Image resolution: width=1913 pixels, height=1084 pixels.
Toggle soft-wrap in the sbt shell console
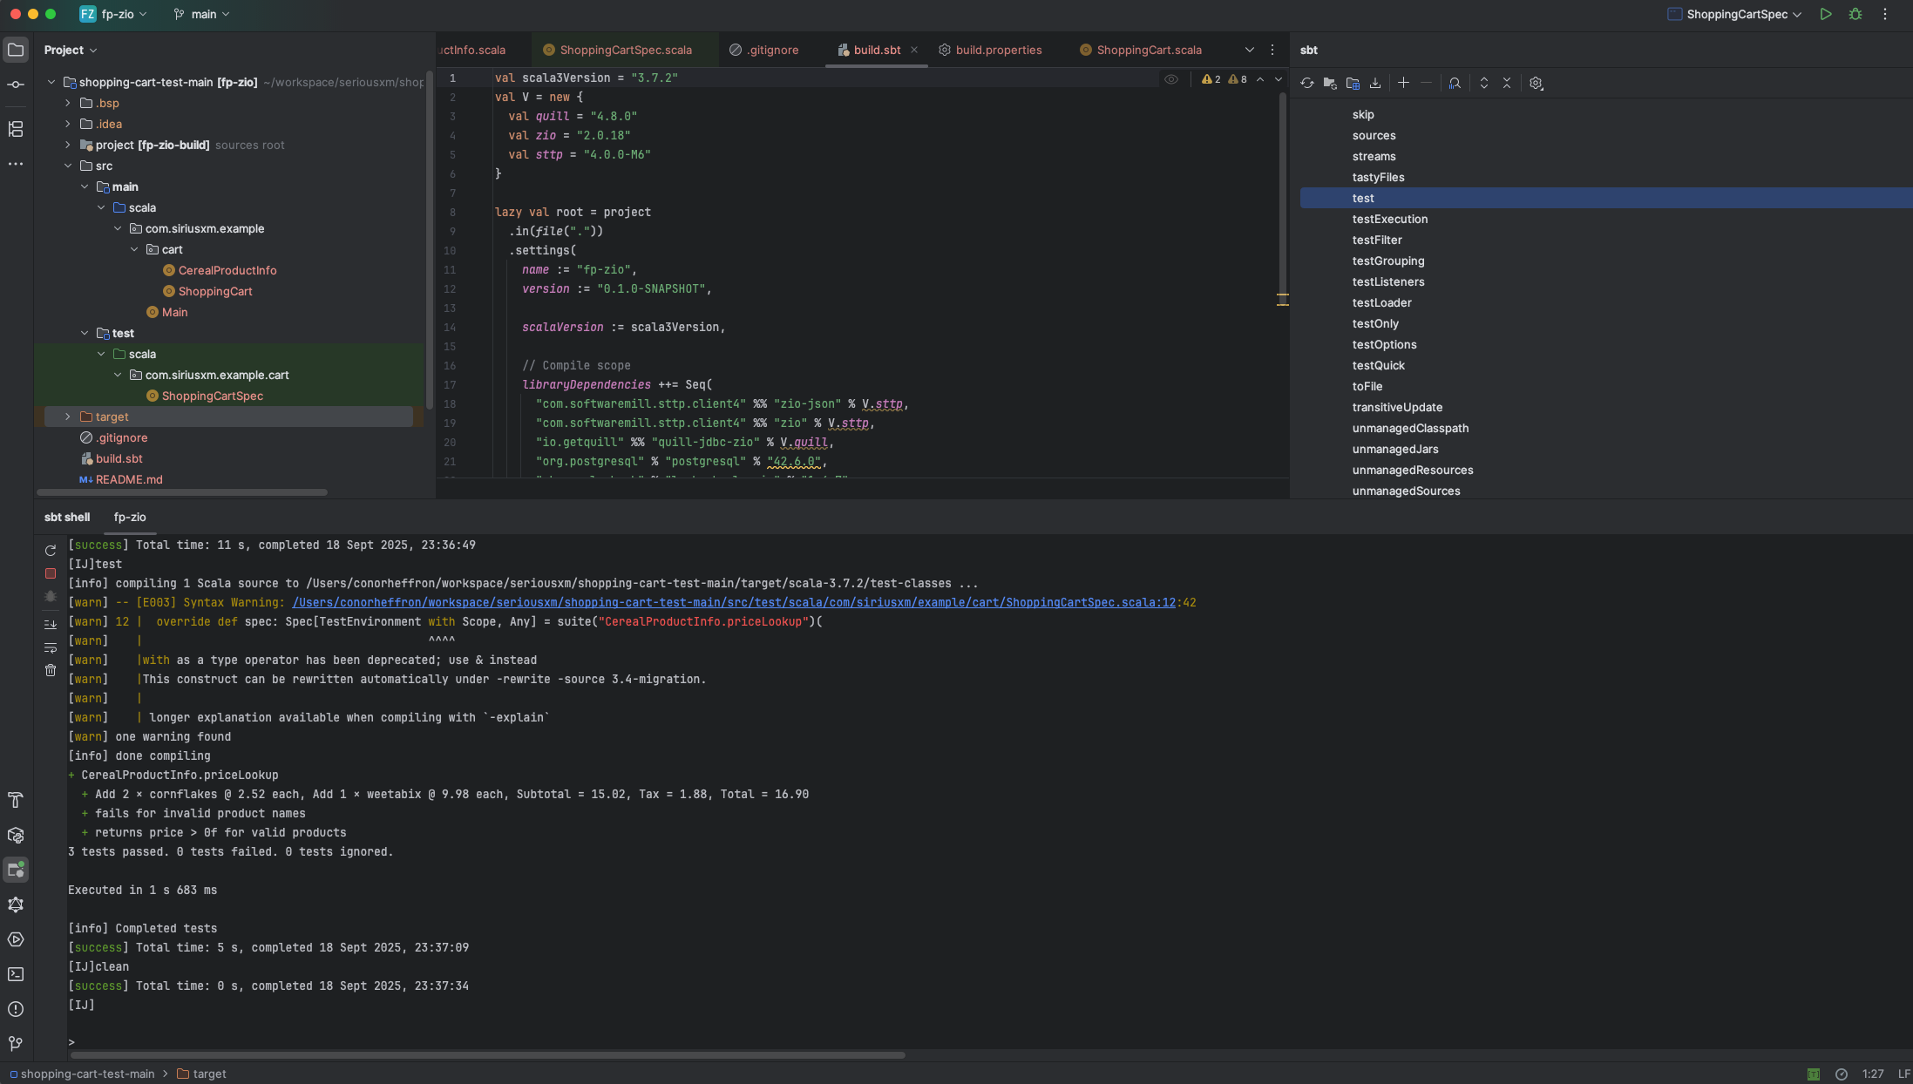50,648
